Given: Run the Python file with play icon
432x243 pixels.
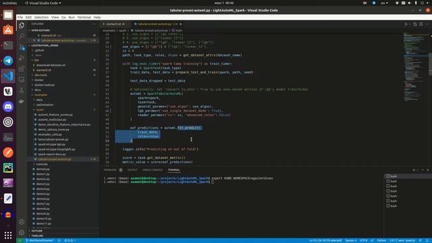Looking at the screenshot, I should tap(406, 24).
